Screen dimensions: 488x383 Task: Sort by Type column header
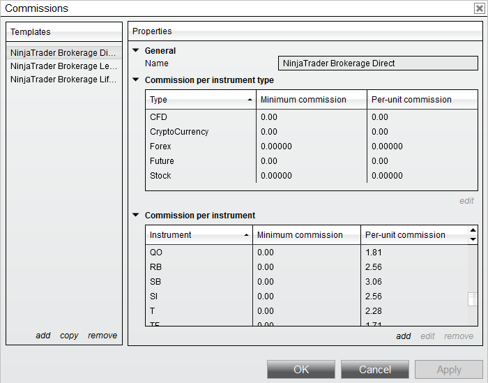click(x=201, y=100)
